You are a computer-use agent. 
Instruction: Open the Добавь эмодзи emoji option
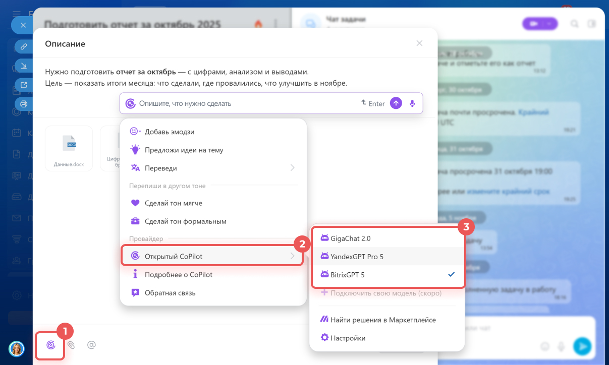click(169, 132)
